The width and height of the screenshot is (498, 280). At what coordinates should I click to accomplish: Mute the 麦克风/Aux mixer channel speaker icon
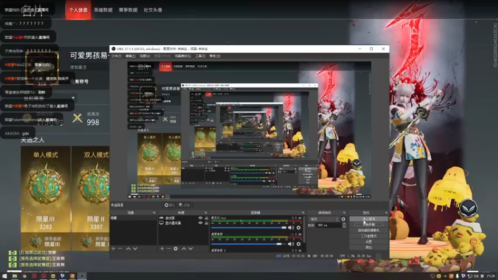[291, 228]
